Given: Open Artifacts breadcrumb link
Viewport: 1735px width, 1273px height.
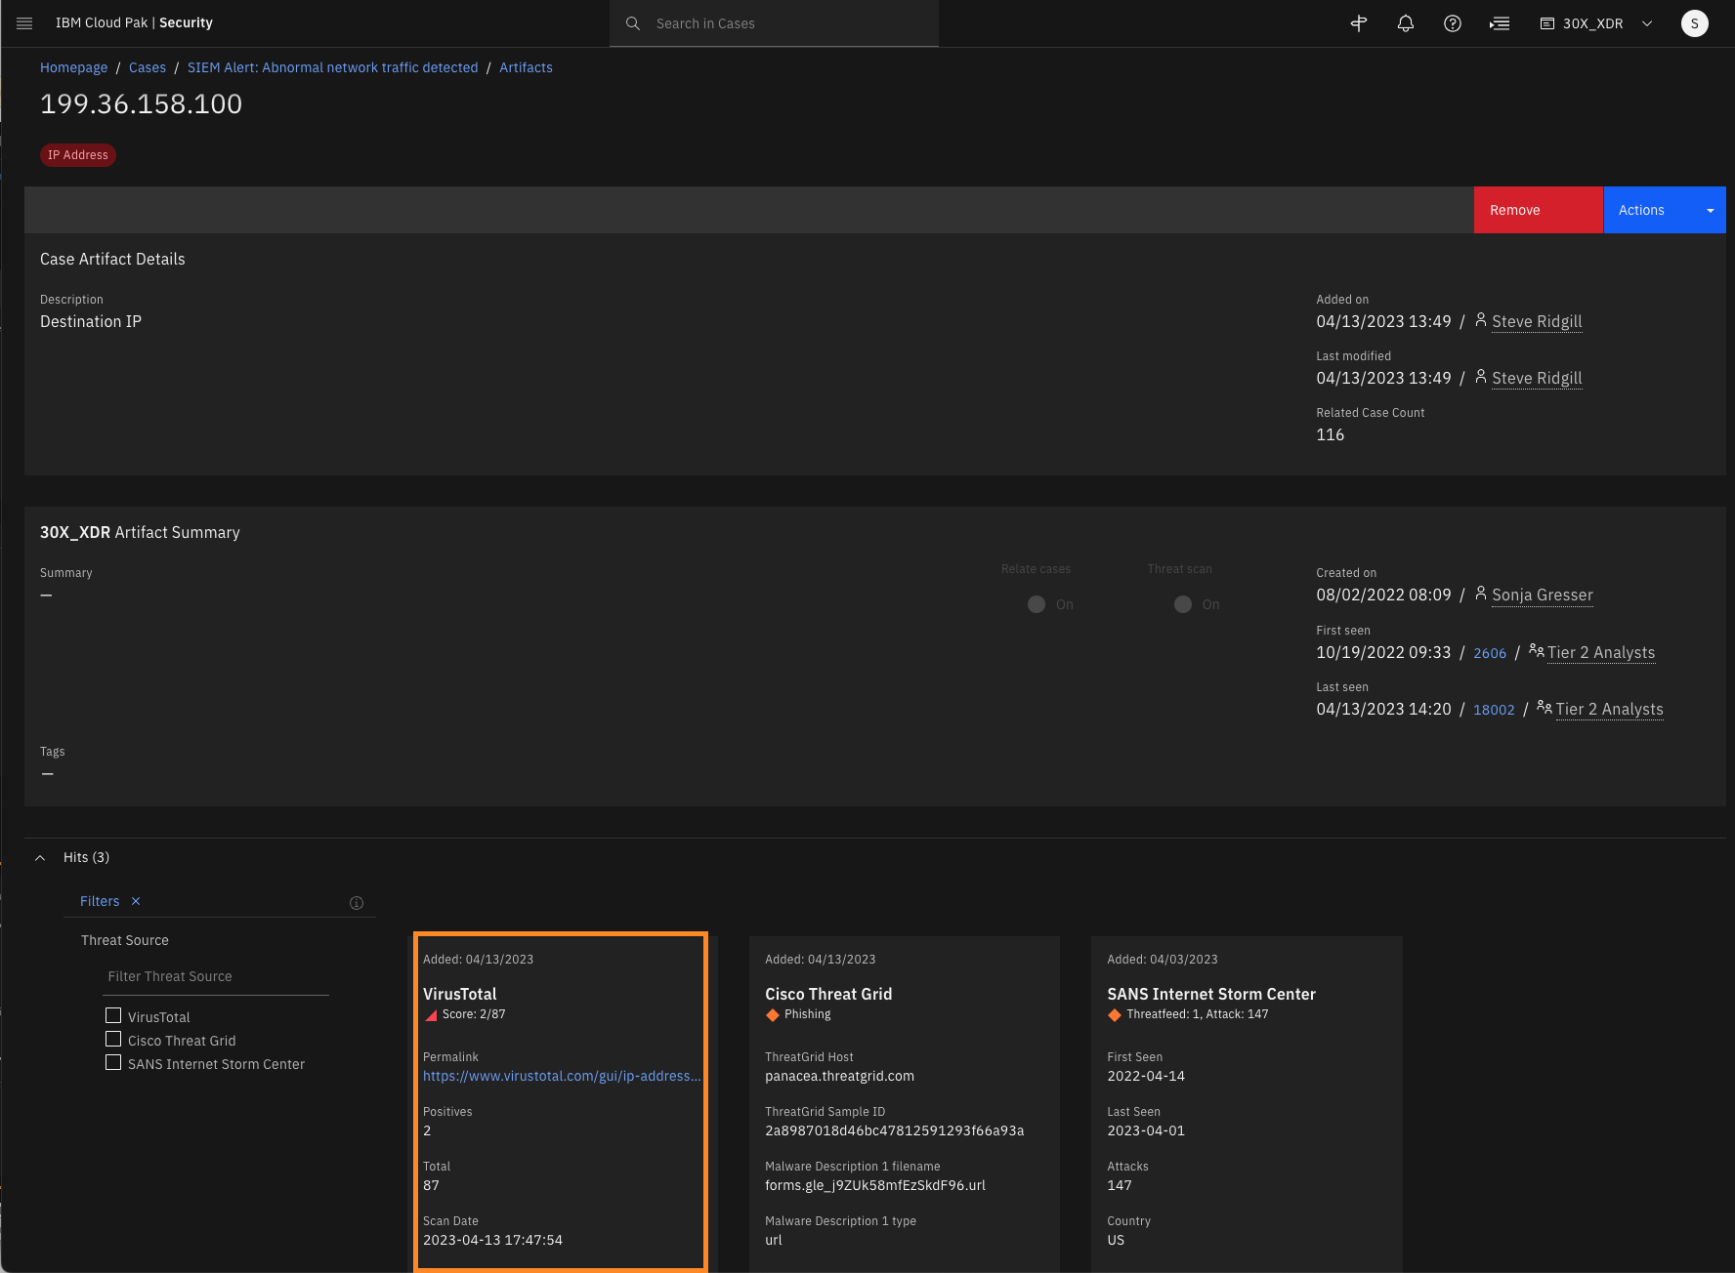Looking at the screenshot, I should coord(526,67).
